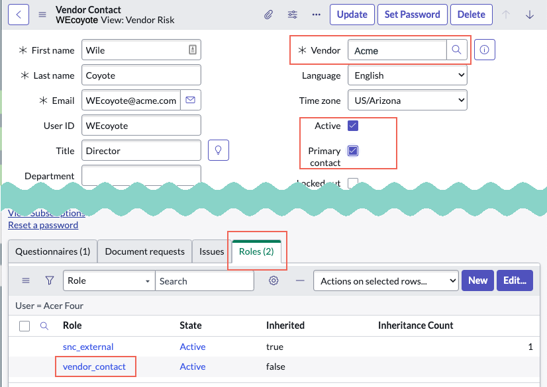Go to next record with down arrow

(x=530, y=15)
